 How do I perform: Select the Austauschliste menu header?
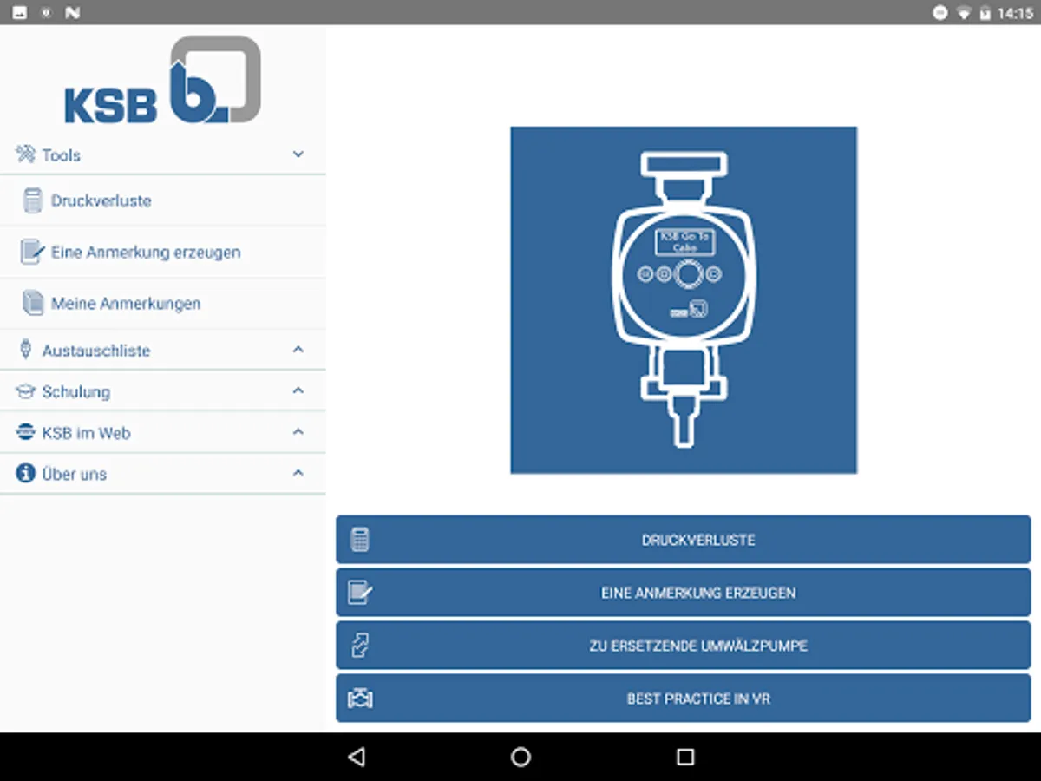click(x=163, y=350)
